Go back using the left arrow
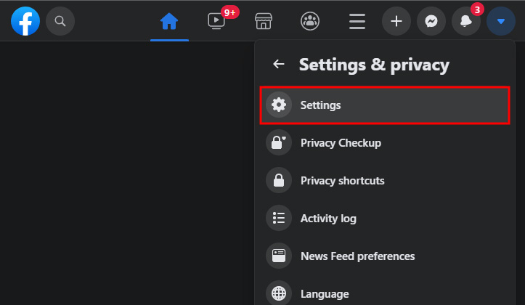The height and width of the screenshot is (305, 525). (279, 65)
